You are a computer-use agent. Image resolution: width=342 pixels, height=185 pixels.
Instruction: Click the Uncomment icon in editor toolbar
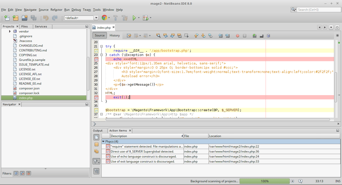coord(262,36)
